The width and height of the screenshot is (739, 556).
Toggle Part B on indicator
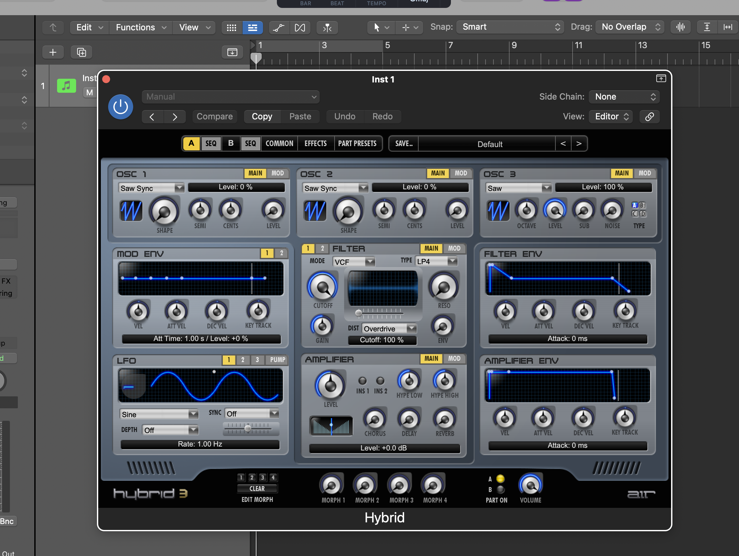pyautogui.click(x=500, y=489)
